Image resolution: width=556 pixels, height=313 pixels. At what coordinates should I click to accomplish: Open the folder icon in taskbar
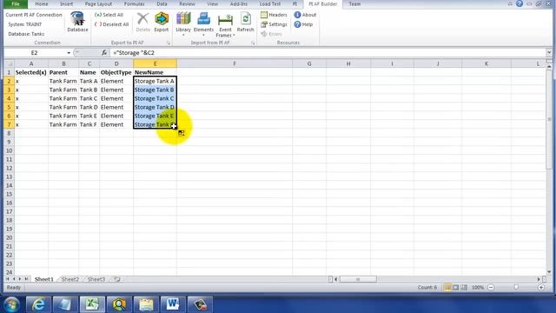(x=146, y=304)
